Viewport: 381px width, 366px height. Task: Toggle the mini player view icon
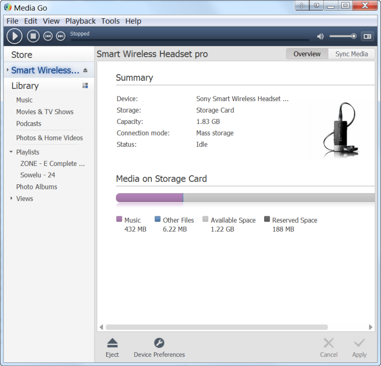tap(367, 37)
